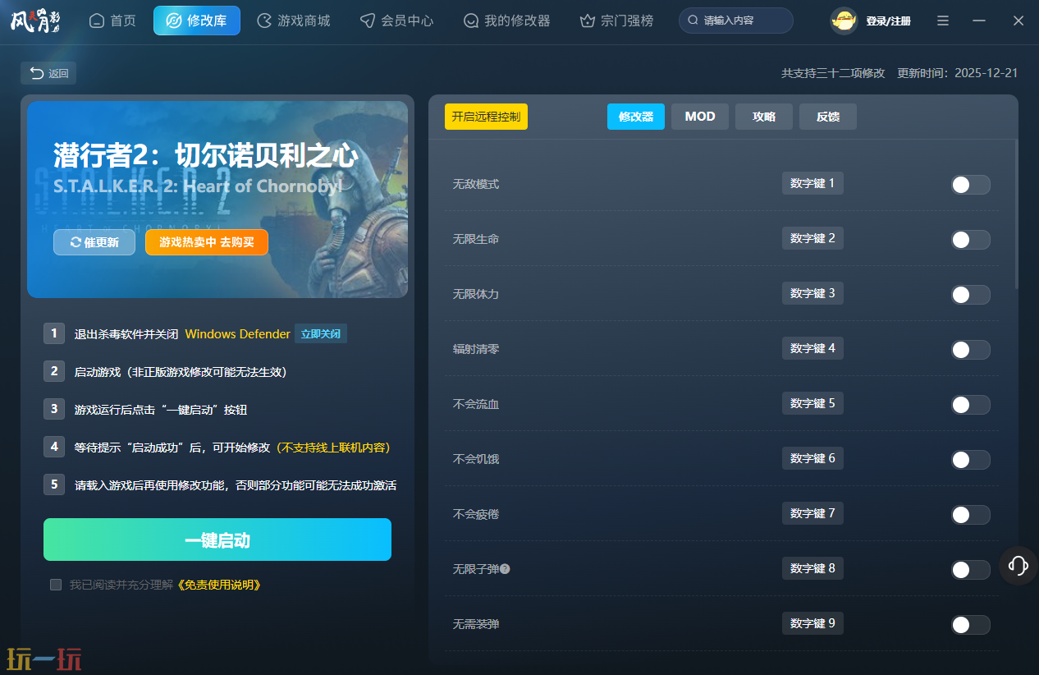Image resolution: width=1039 pixels, height=675 pixels.
Task: Open 宗门强榜 ranking tab
Action: pos(616,21)
